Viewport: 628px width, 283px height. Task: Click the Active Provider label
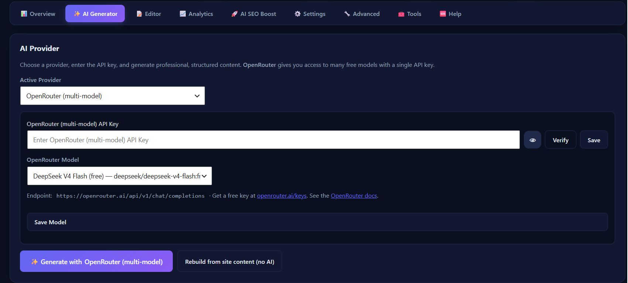click(x=41, y=80)
